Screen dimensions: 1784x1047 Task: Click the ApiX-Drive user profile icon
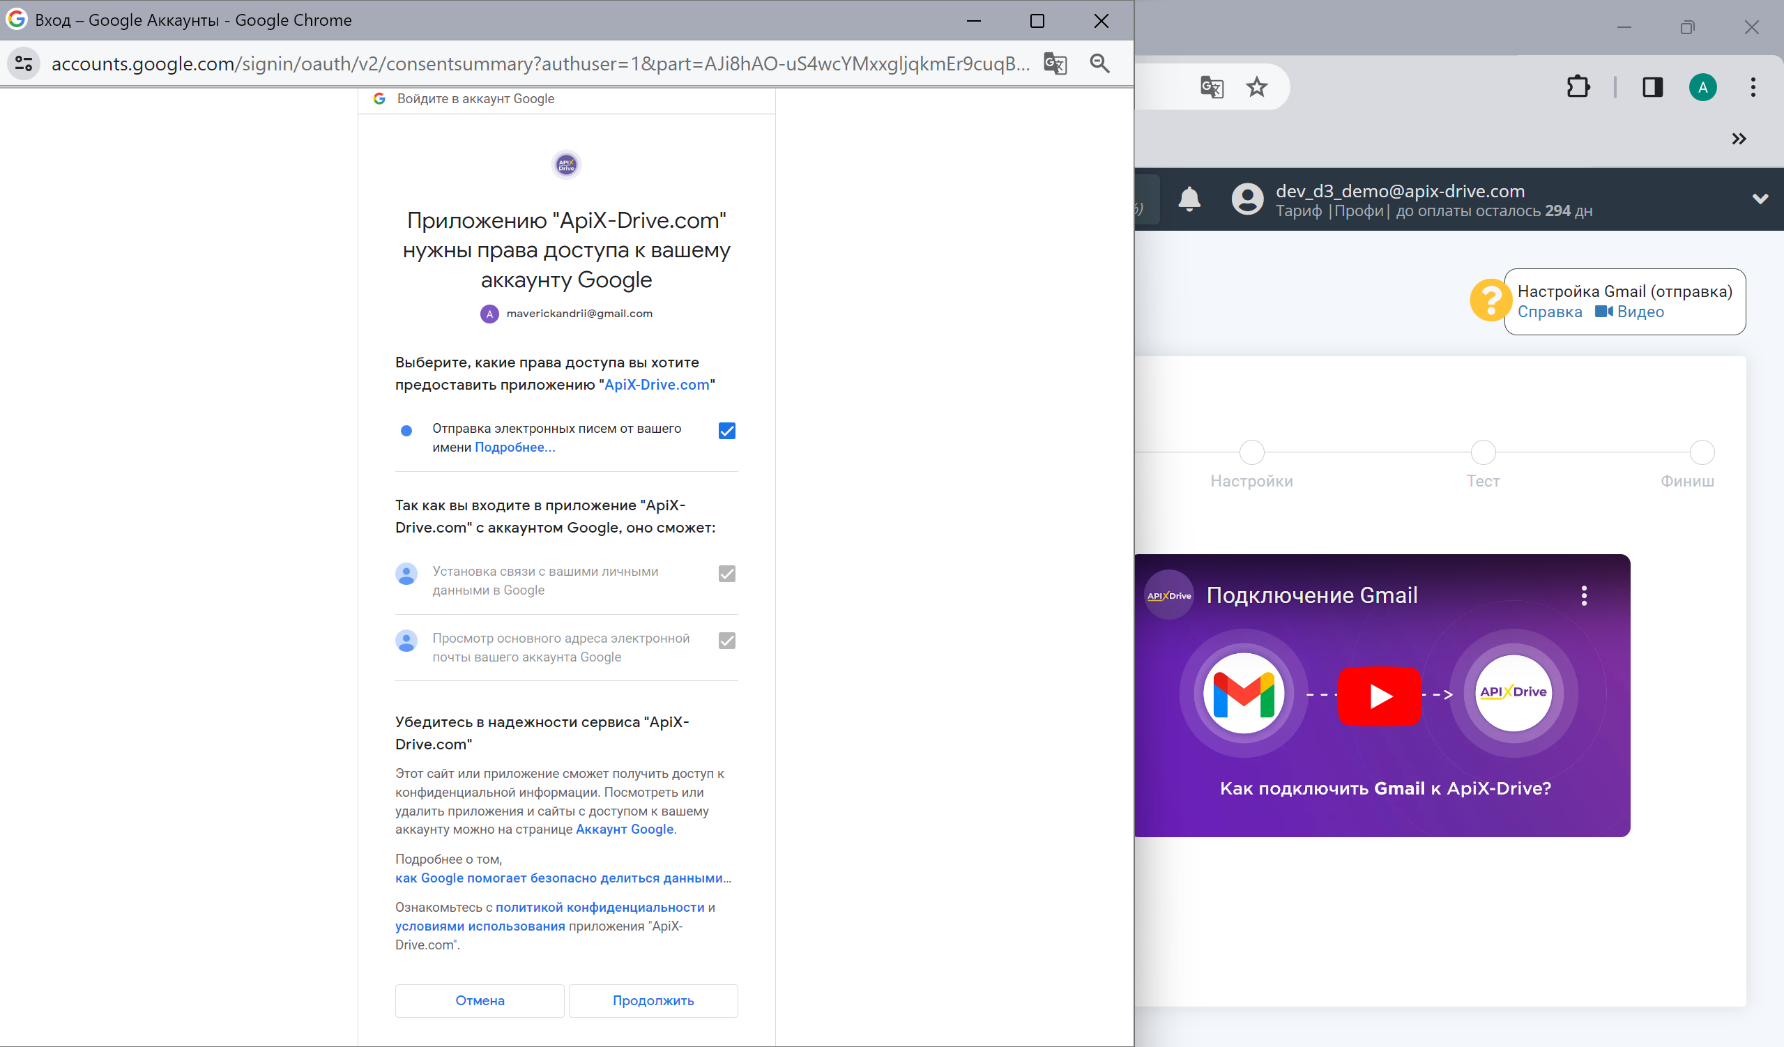tap(1247, 199)
